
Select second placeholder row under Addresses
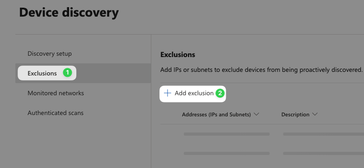pos(227,154)
